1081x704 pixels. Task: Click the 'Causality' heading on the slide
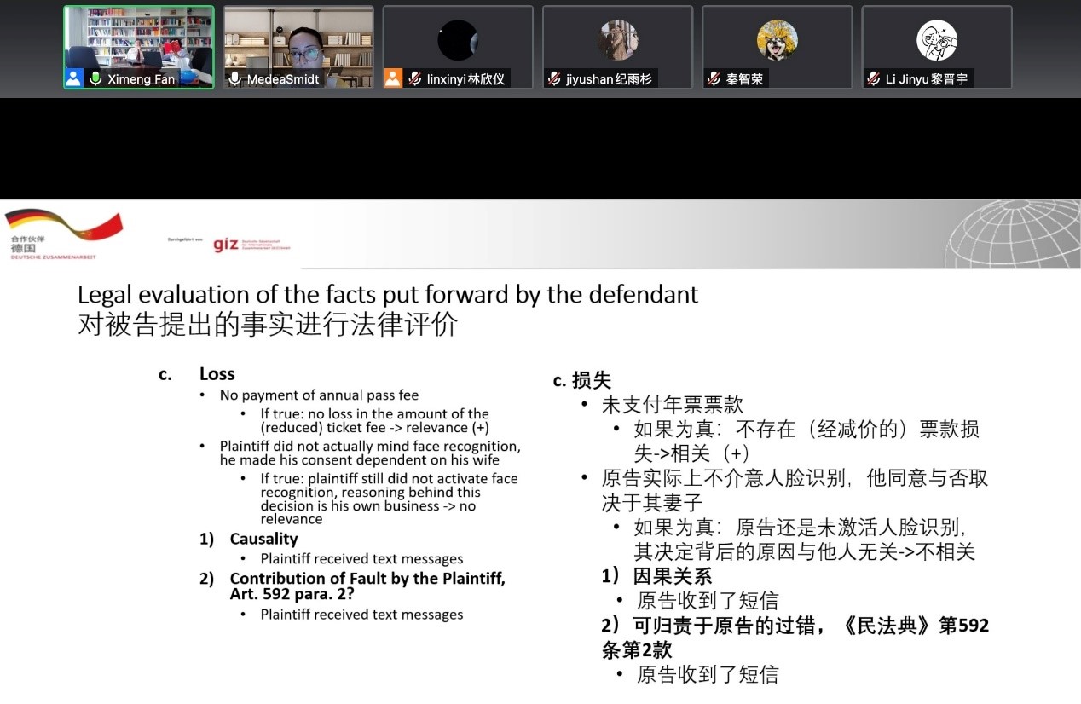pyautogui.click(x=263, y=539)
